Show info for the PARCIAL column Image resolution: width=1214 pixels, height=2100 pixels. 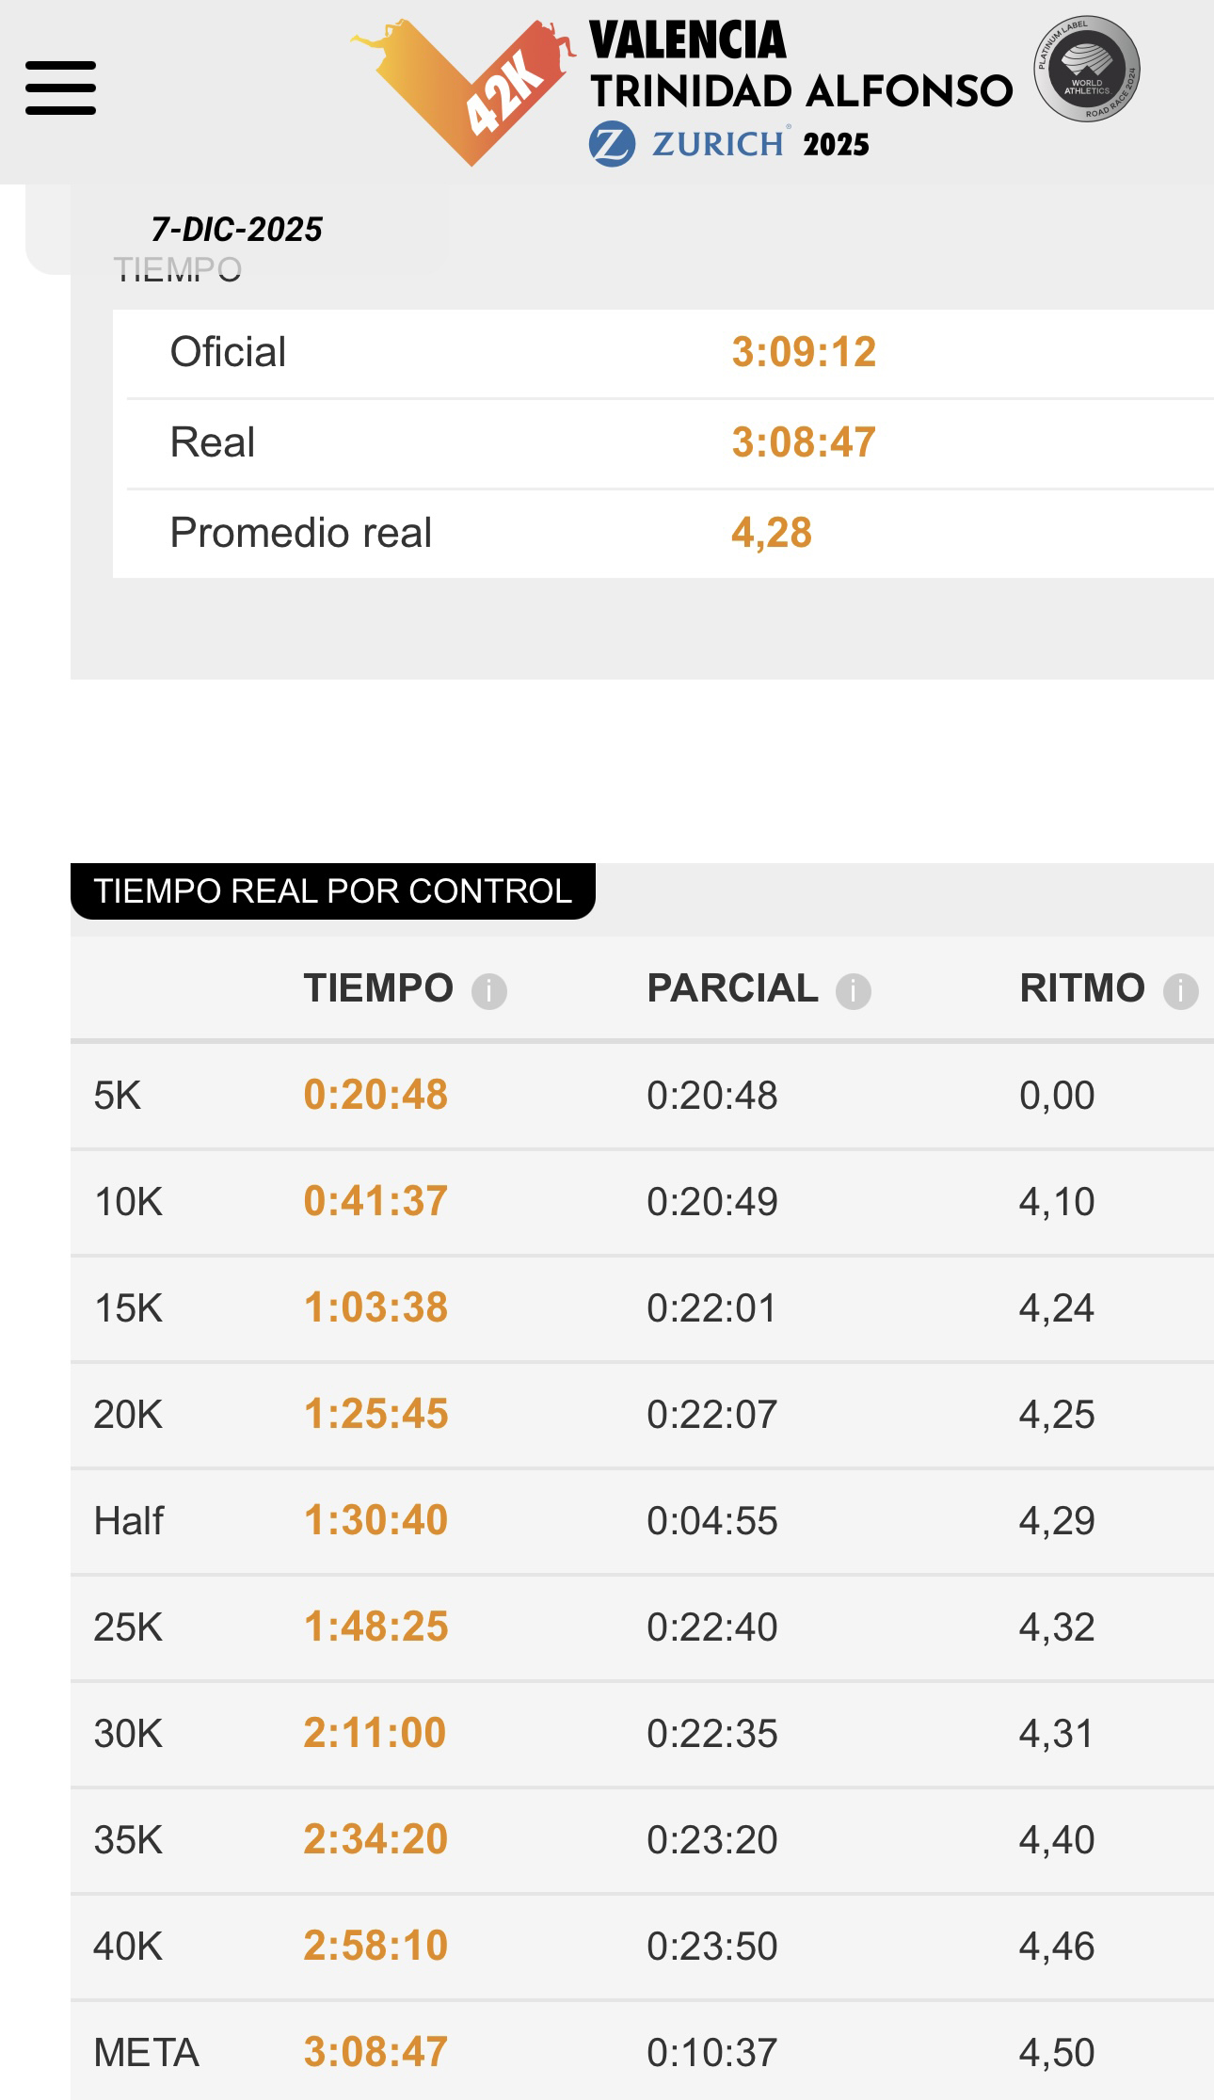pos(854,991)
